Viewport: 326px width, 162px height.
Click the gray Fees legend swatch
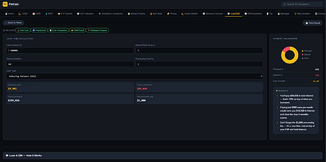tap(302, 58)
